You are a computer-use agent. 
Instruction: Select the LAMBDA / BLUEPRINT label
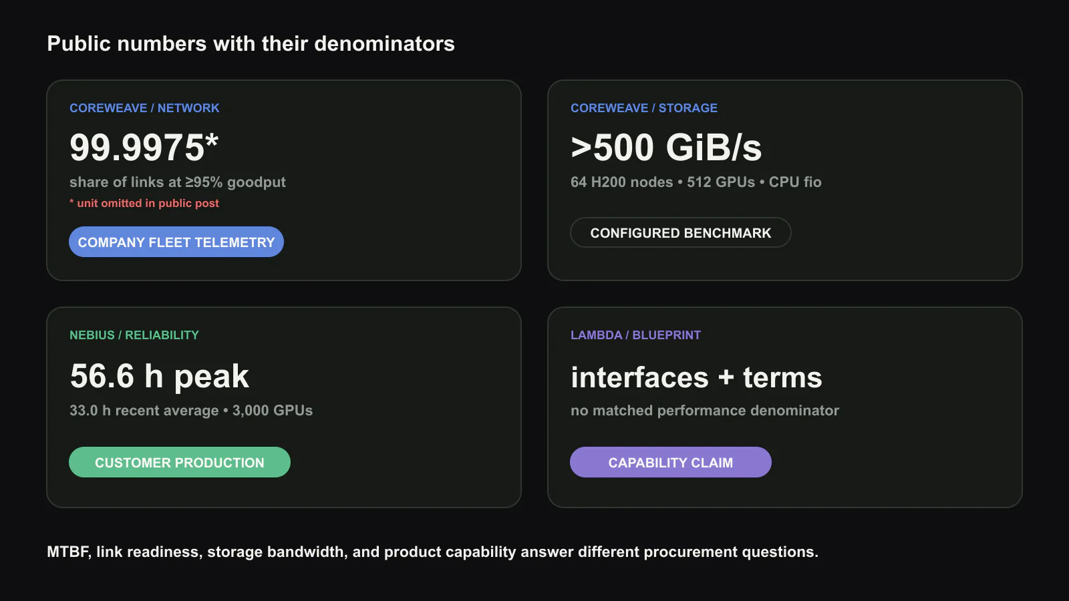point(636,335)
